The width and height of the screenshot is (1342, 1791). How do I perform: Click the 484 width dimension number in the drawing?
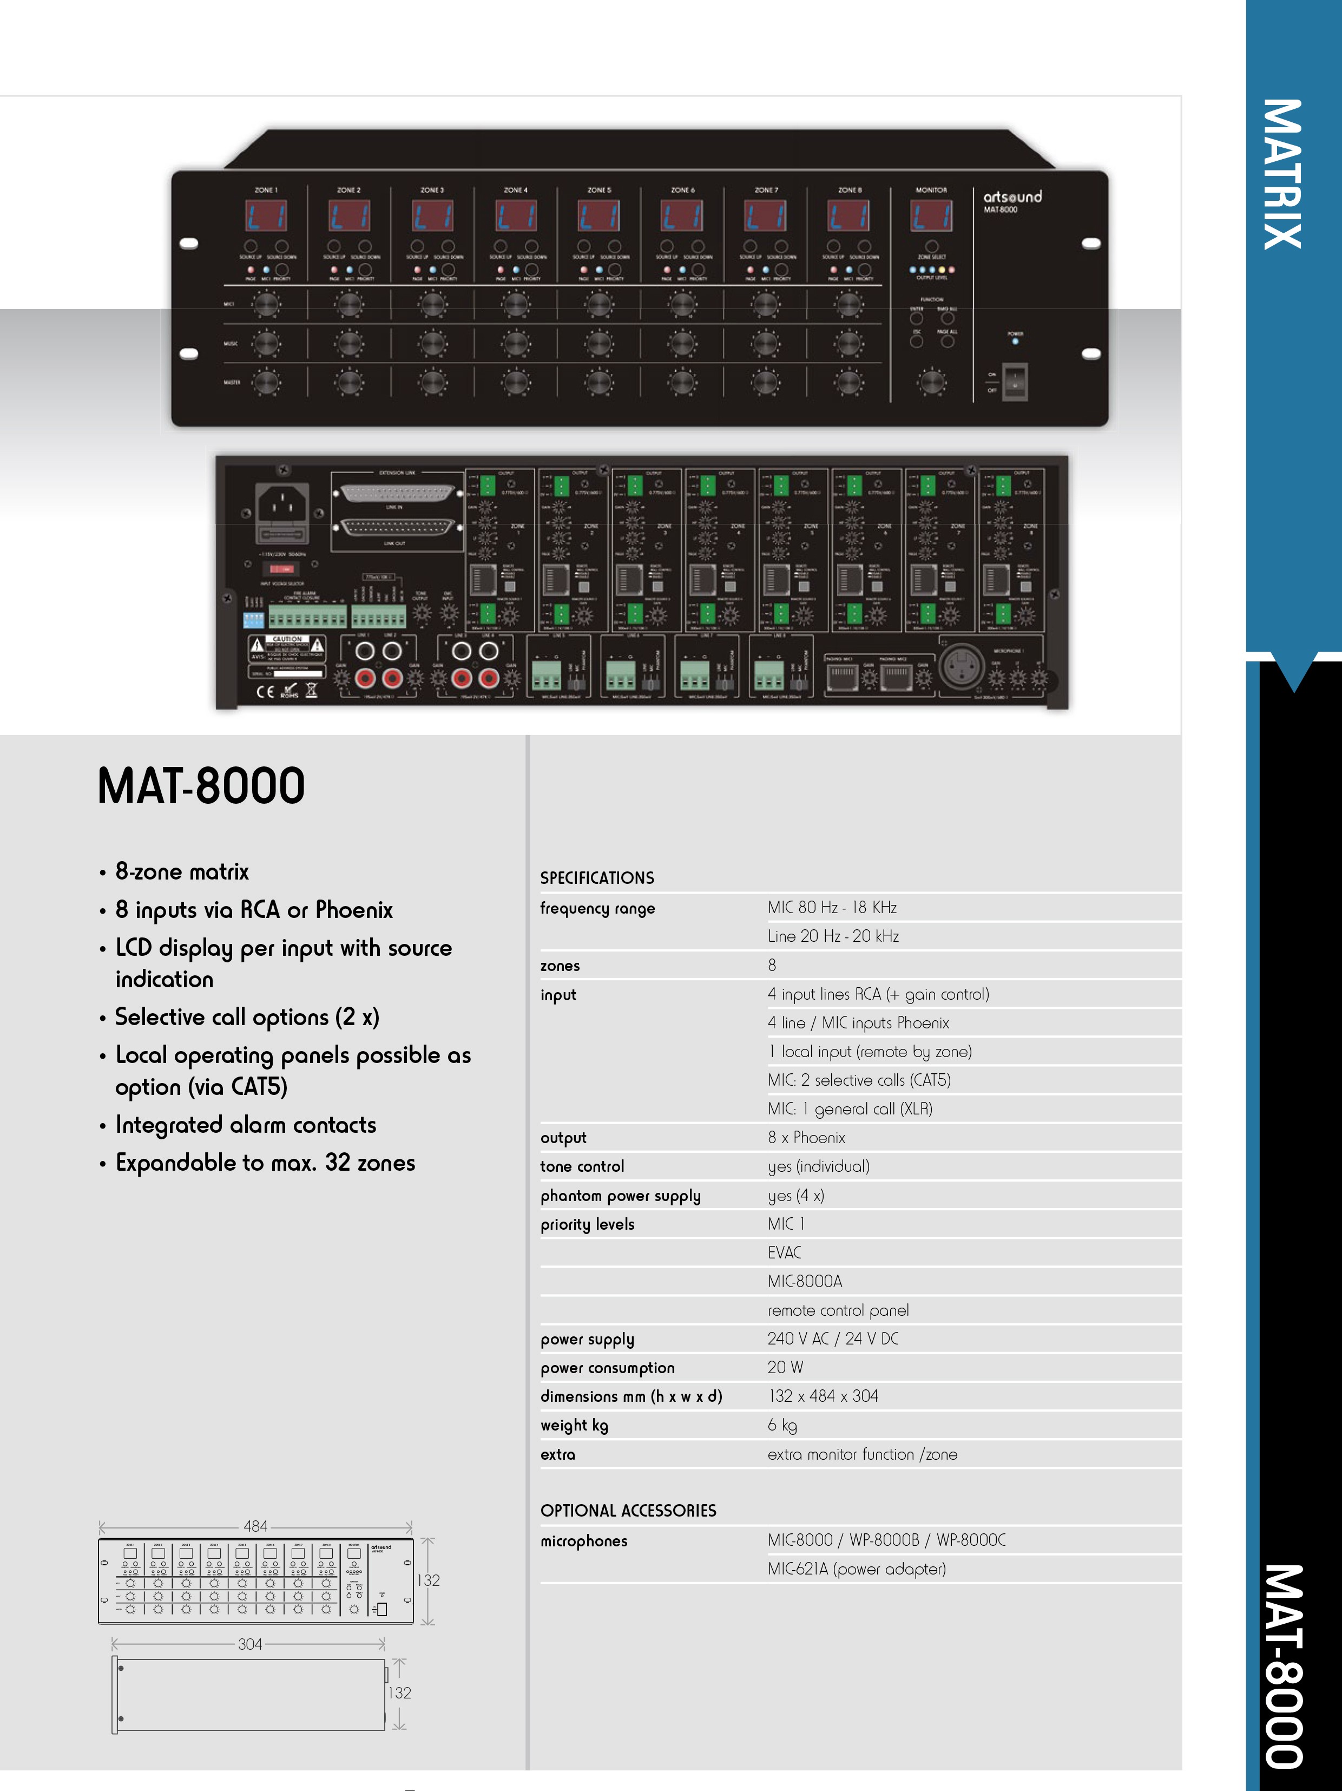click(x=256, y=1526)
